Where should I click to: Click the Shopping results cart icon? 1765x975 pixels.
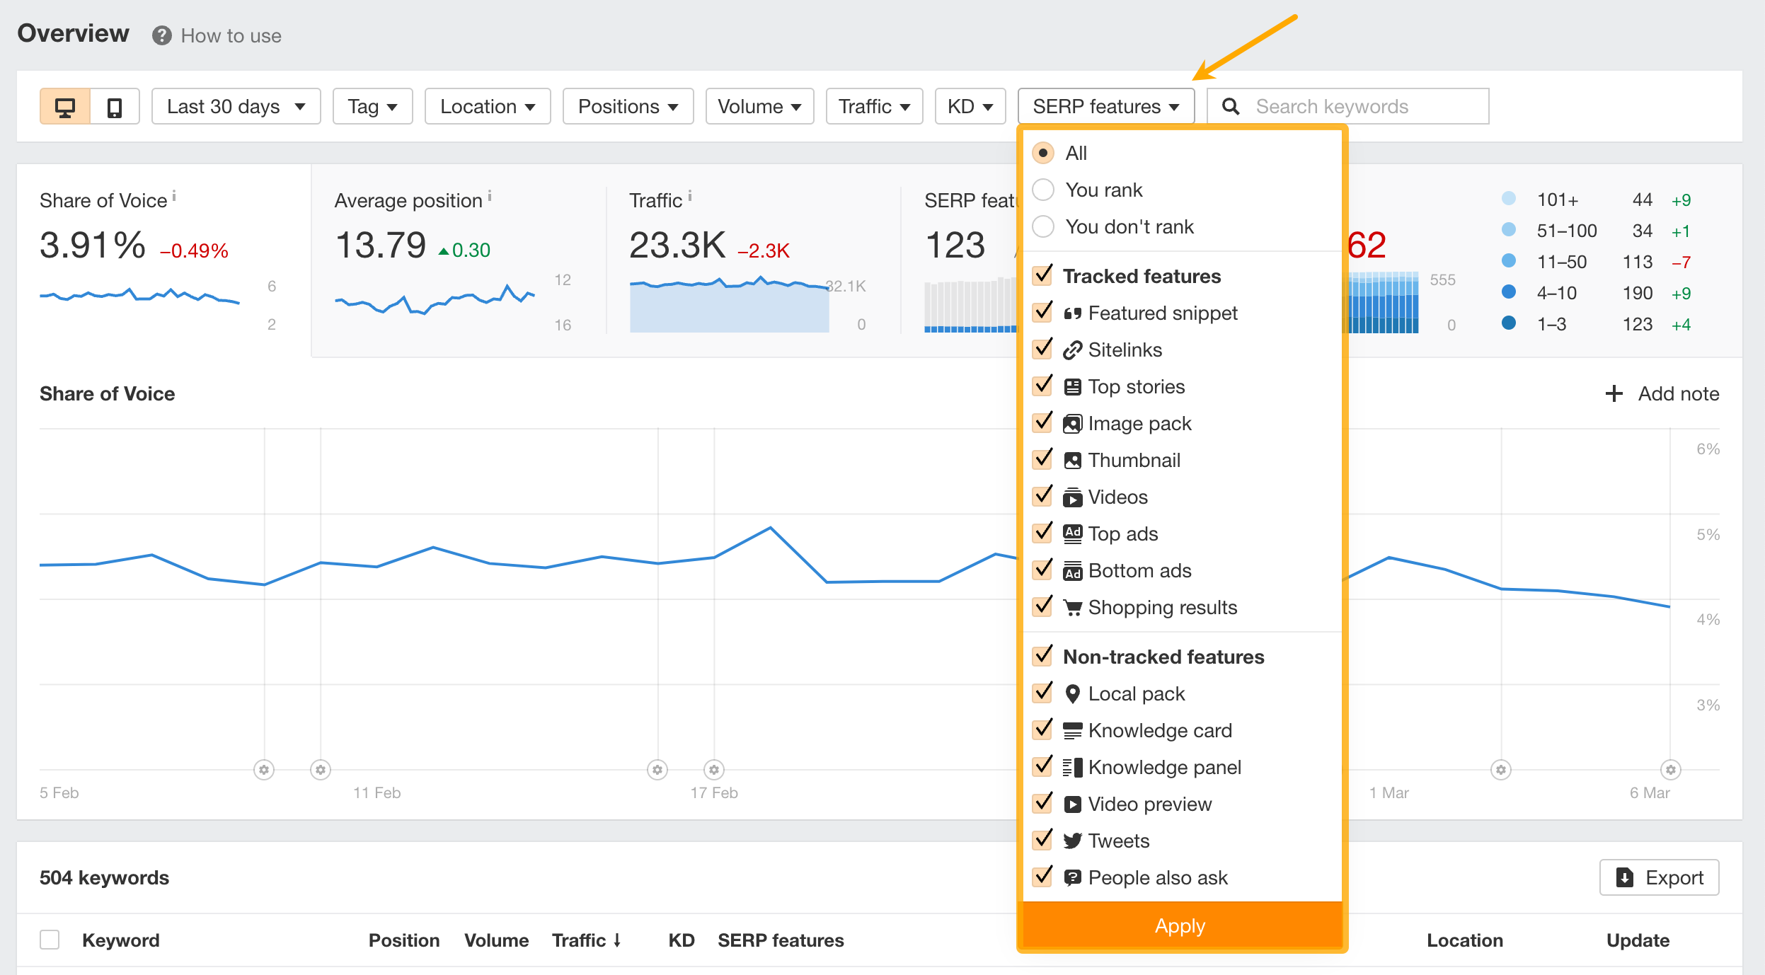tap(1073, 608)
